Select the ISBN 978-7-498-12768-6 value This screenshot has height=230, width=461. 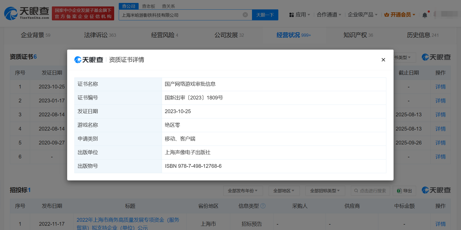click(193, 166)
